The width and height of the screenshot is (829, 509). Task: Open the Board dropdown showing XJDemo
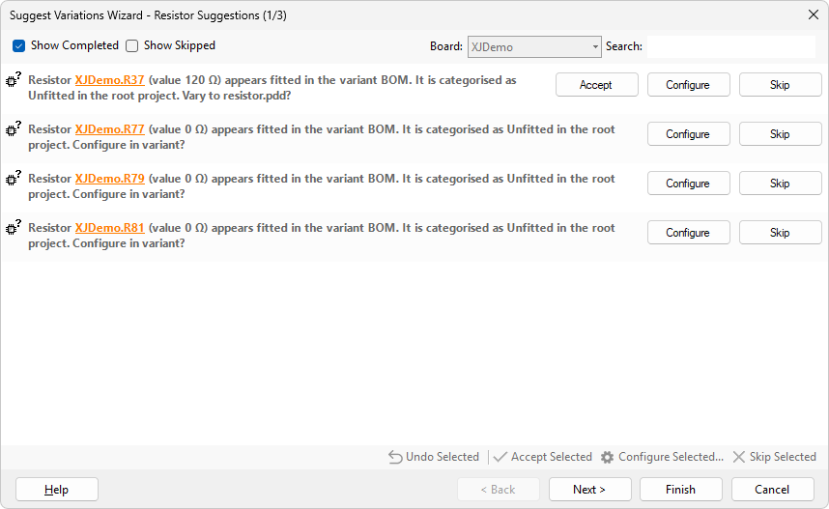click(x=534, y=46)
